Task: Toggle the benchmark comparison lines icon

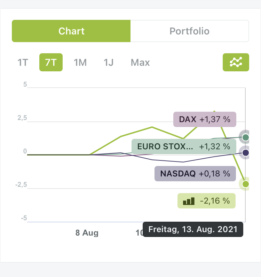Action: coord(236,62)
